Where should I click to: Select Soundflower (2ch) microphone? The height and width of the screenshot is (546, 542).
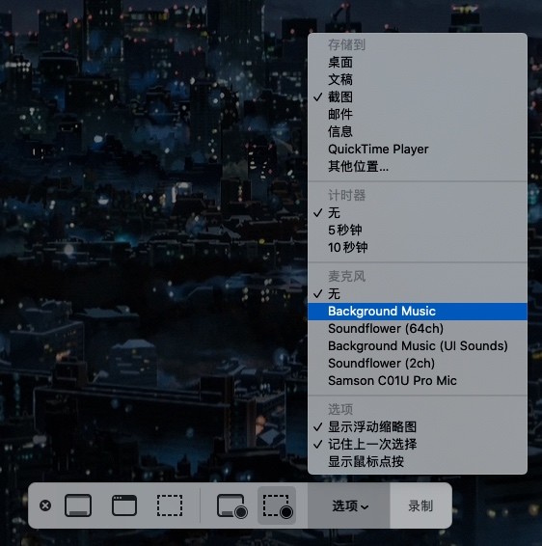click(418, 364)
